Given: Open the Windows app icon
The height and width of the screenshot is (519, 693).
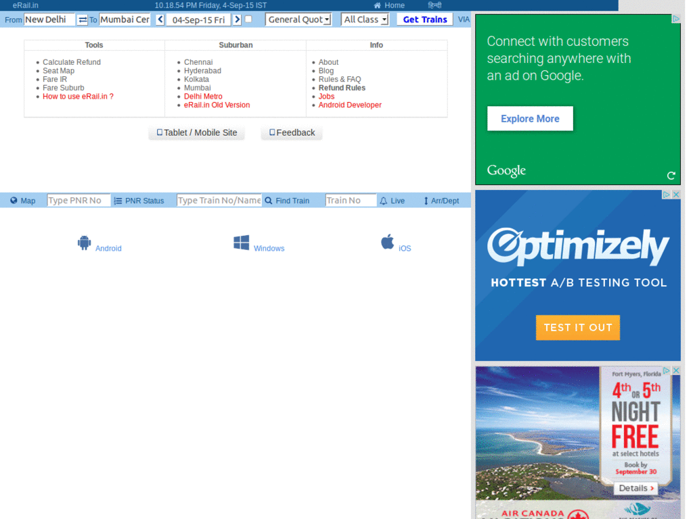Looking at the screenshot, I should click(x=242, y=243).
